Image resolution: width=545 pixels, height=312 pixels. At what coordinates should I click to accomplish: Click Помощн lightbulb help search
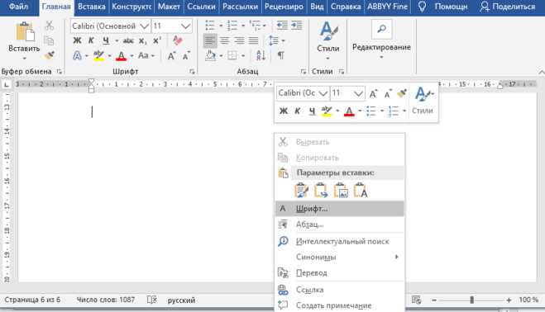pos(442,7)
